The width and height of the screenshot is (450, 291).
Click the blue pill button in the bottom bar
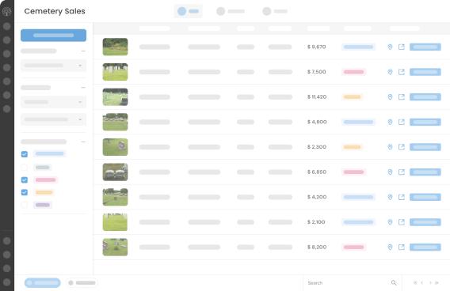pos(43,282)
